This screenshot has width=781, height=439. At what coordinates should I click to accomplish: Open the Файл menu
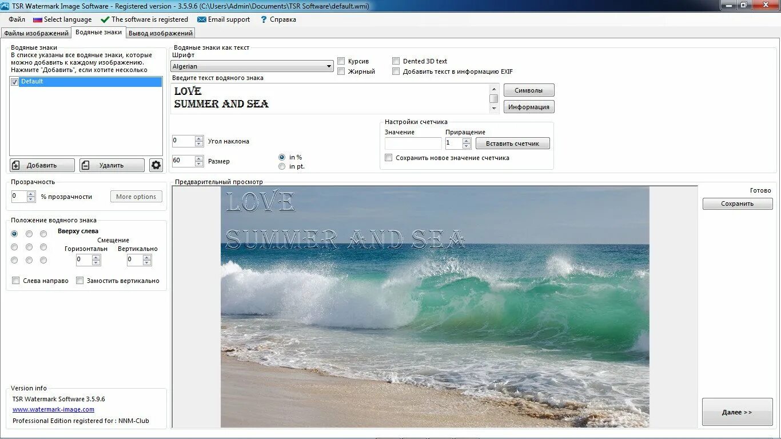coord(17,19)
